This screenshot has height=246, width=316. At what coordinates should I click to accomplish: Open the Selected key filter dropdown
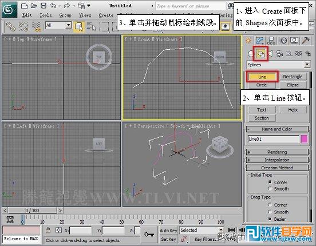pos(202,230)
